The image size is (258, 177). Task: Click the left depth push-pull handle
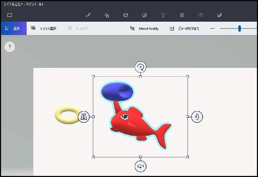(83, 117)
